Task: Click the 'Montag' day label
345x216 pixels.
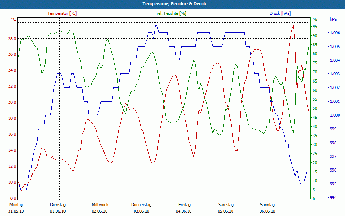Action: [x=16, y=205]
